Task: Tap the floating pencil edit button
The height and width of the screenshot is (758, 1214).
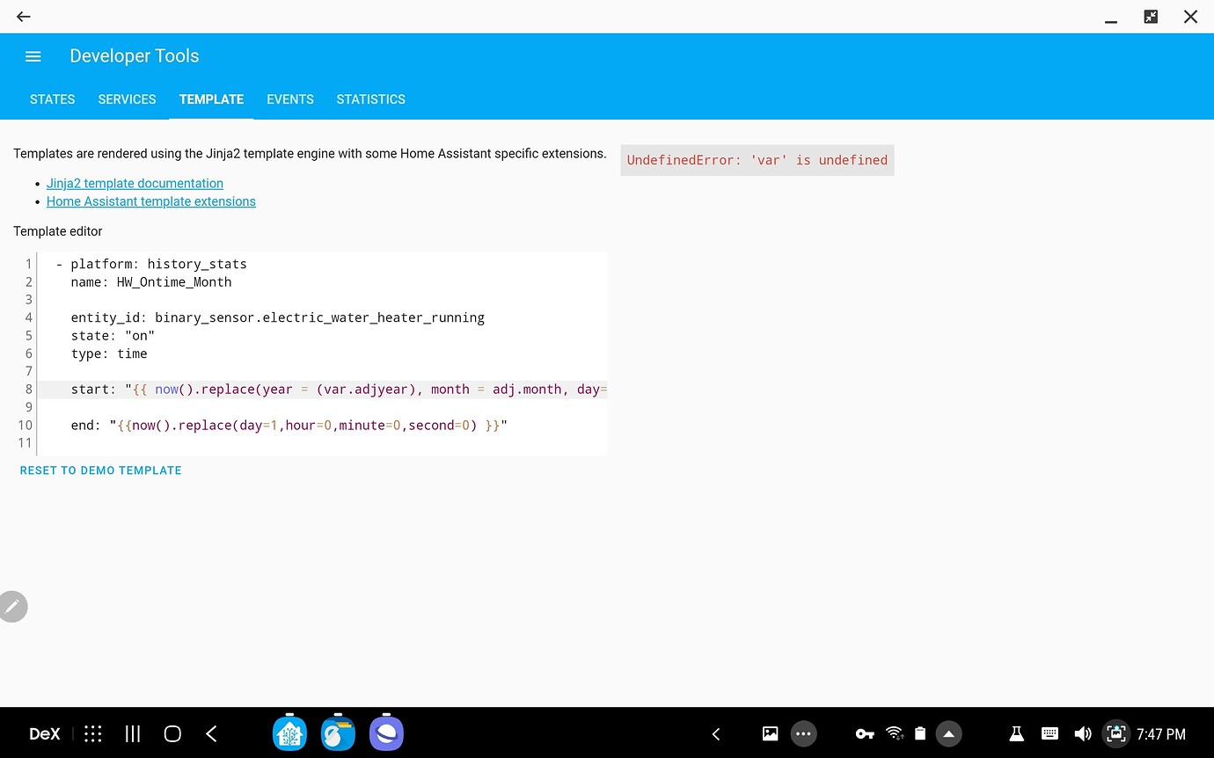Action: pos(13,606)
